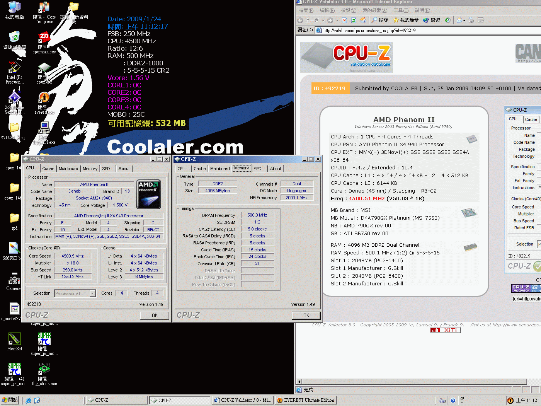The height and width of the screenshot is (406, 541).
Task: Open the 我的電腦 My Computer desktop icon
Action: [x=14, y=10]
